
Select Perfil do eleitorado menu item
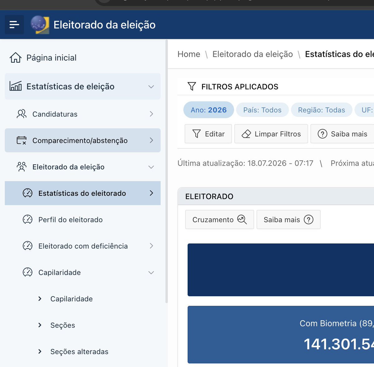83,220
